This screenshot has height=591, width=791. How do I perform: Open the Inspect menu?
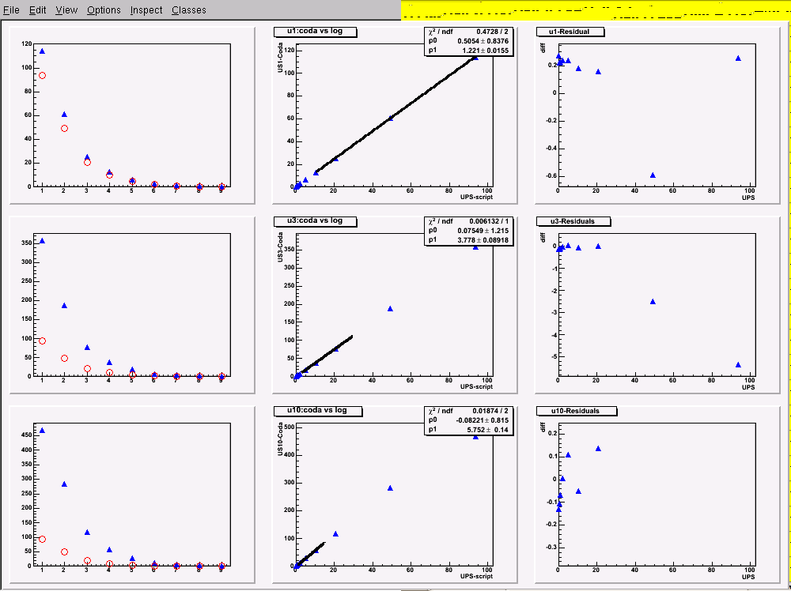point(146,10)
